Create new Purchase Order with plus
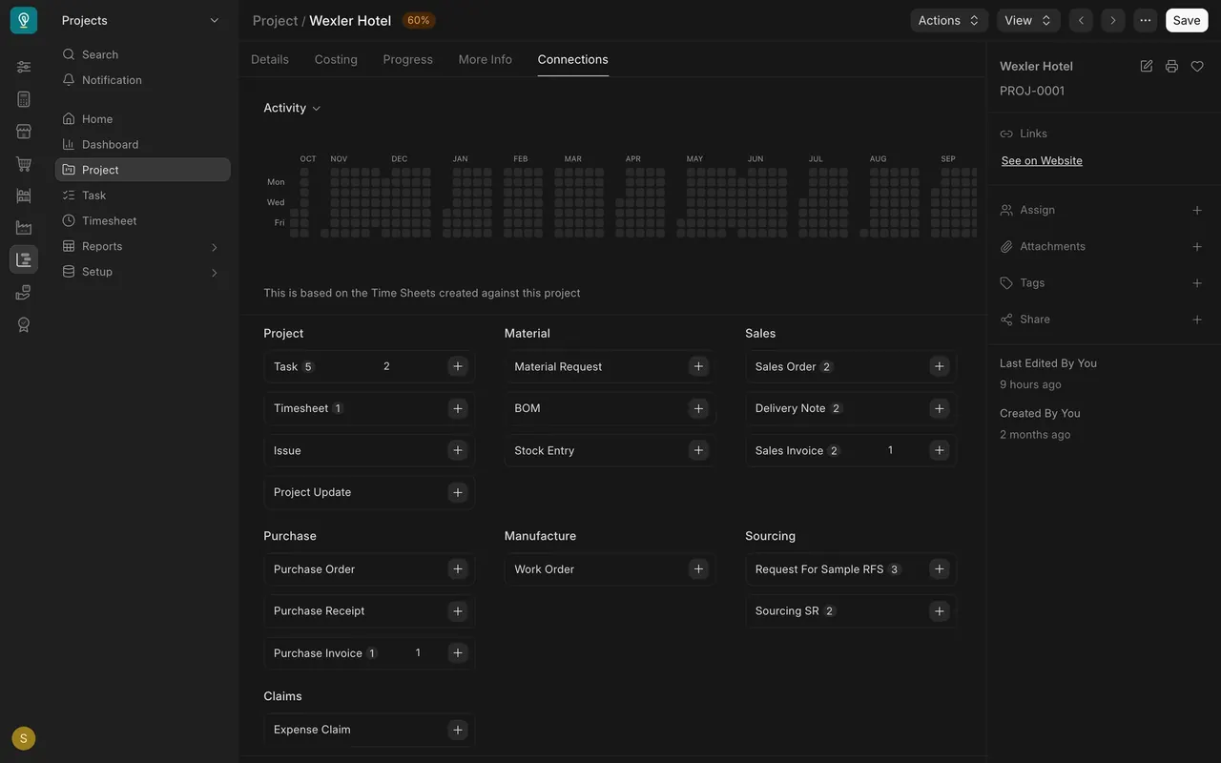This screenshot has width=1221, height=763. point(458,569)
